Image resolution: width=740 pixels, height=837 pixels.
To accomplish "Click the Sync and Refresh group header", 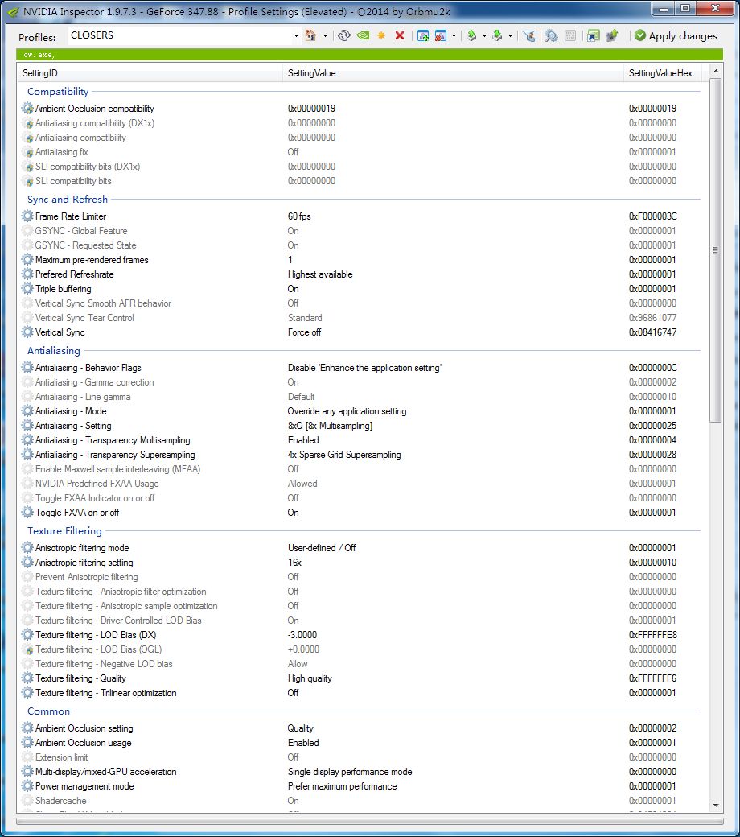I will [68, 199].
